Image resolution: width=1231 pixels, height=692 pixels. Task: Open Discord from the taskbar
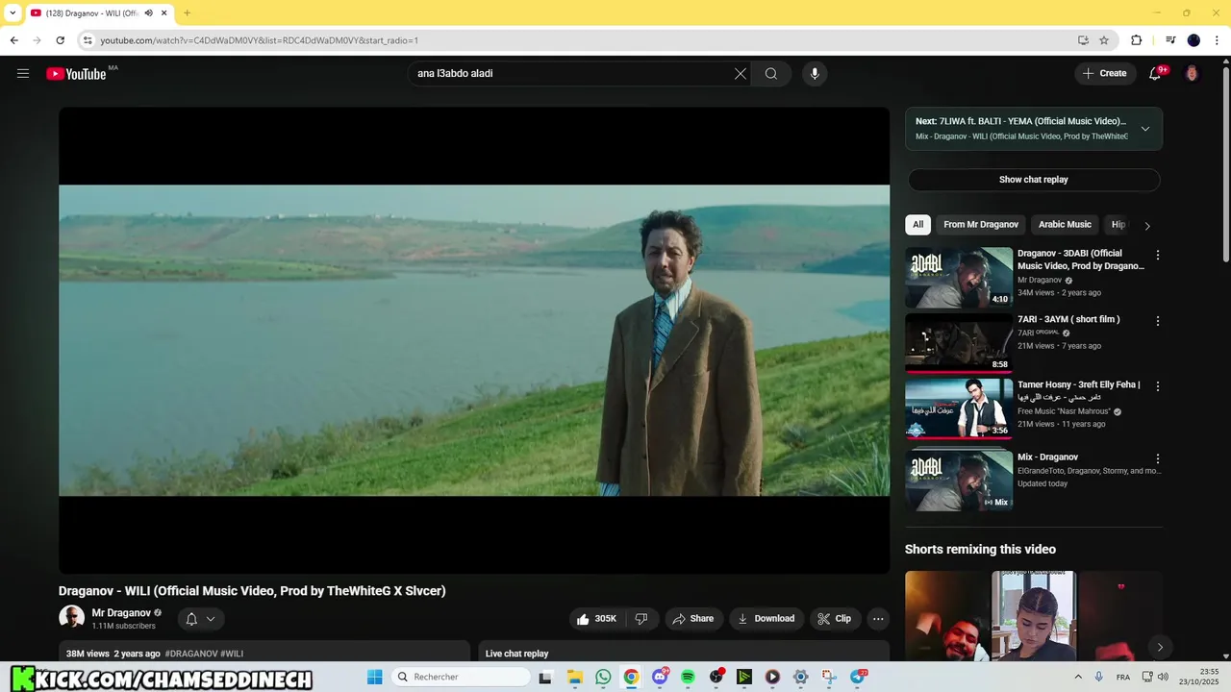(x=660, y=677)
